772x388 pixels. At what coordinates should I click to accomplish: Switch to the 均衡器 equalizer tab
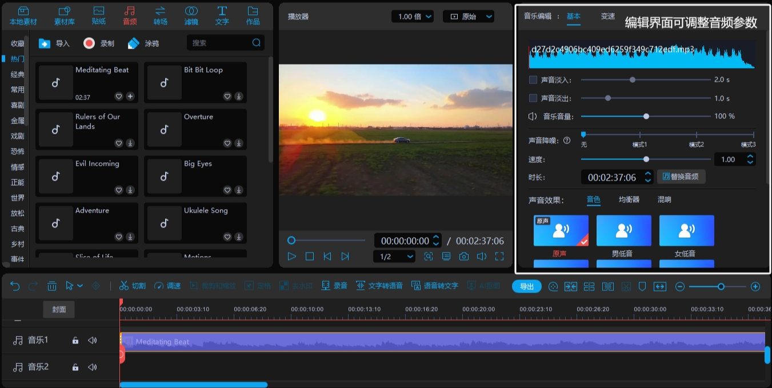[629, 200]
